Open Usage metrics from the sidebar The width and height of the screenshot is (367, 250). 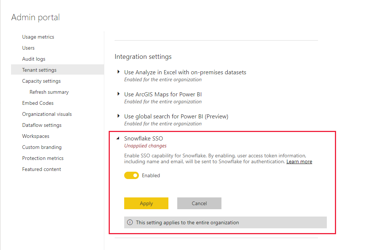coord(38,37)
